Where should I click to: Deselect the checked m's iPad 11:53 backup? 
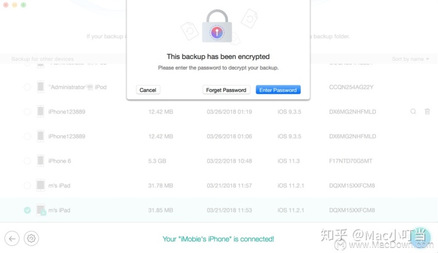coord(27,210)
